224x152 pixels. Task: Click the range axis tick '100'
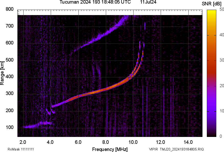tap(9, 127)
